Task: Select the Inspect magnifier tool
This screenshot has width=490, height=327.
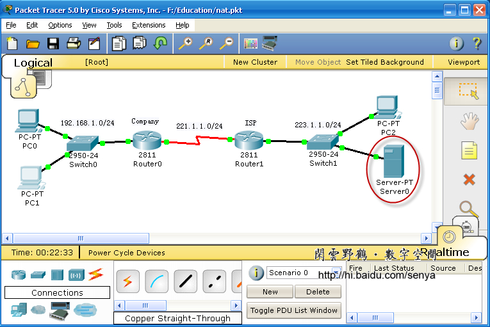Action: [x=469, y=209]
